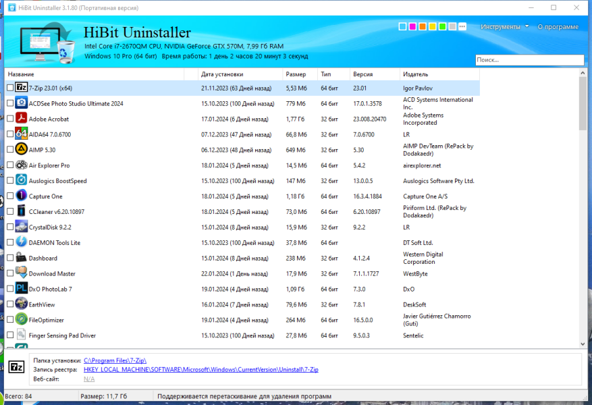Check the 7-Zip 23.01 checkbox
Screen dimensions: 592x405
10,88
